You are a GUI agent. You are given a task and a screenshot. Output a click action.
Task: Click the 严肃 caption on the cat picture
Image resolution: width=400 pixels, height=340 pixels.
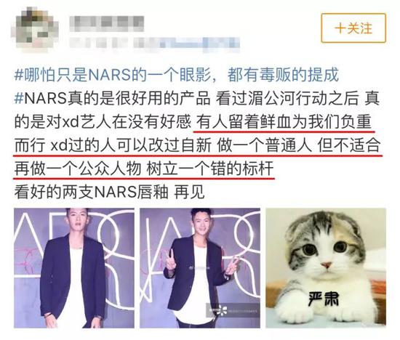[323, 299]
